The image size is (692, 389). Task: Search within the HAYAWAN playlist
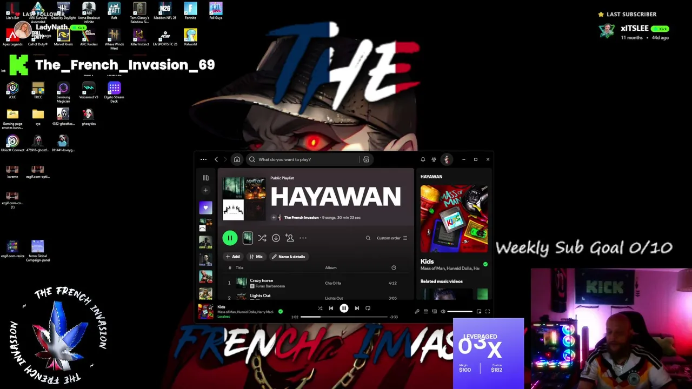point(368,238)
